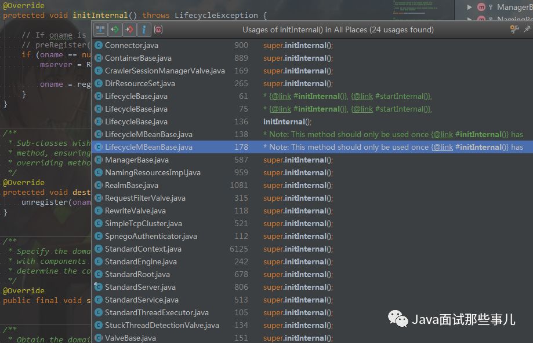Select ContainerBase.java usage file name

[x=139, y=58]
